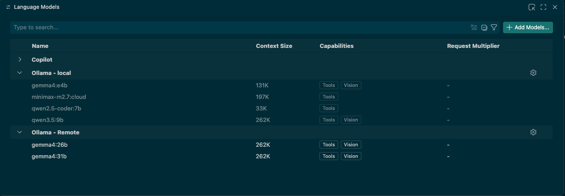The height and width of the screenshot is (196, 565).
Task: Click the Ollama - local group label
Action: coord(51,73)
